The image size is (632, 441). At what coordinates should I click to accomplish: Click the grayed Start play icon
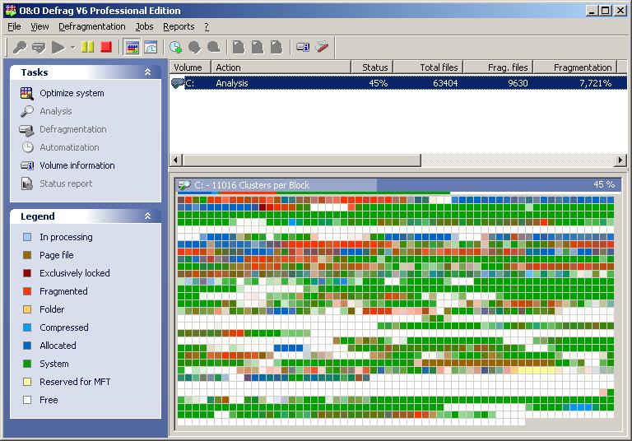click(x=58, y=48)
